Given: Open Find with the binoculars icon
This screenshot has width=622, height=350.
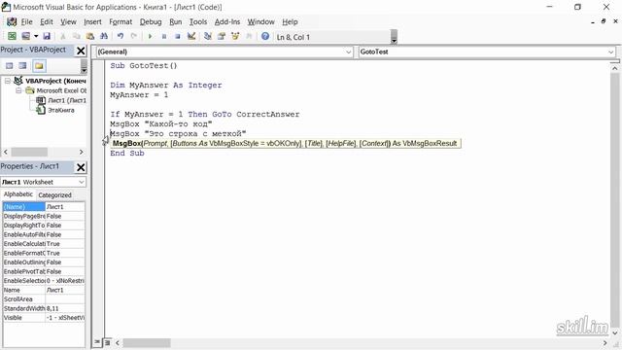Looking at the screenshot, I should point(104,37).
